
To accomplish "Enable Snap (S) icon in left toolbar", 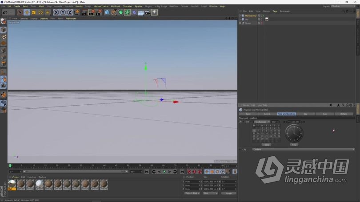I will (x=4, y=86).
